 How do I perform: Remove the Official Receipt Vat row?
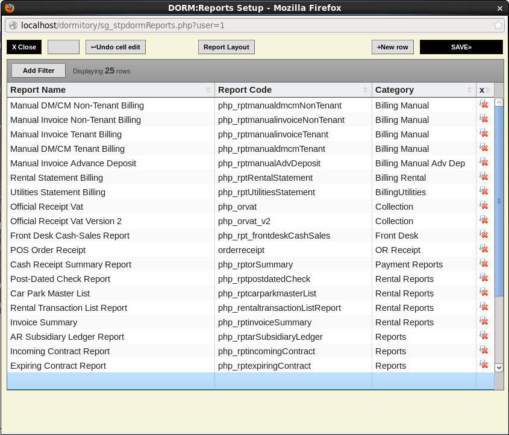(x=484, y=205)
